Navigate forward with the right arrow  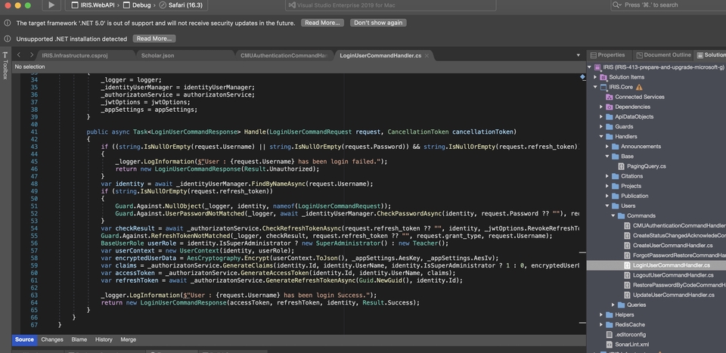click(31, 55)
